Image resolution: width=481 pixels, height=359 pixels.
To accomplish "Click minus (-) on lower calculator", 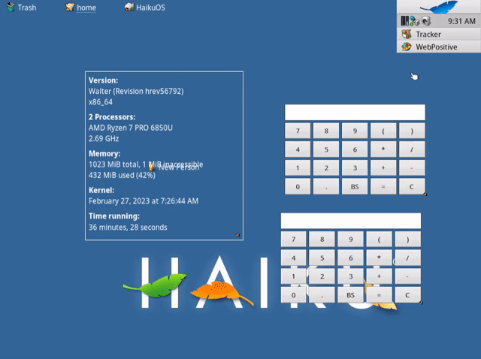I will [x=407, y=276].
